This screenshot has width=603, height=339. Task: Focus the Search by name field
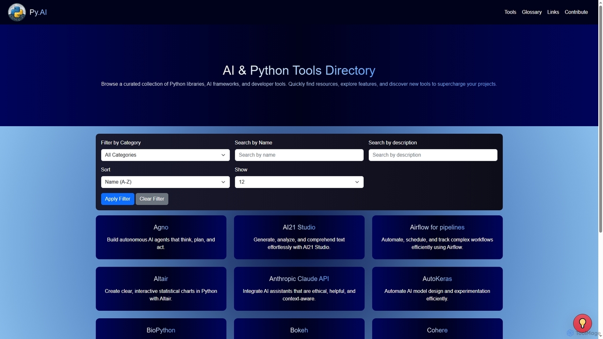[299, 155]
